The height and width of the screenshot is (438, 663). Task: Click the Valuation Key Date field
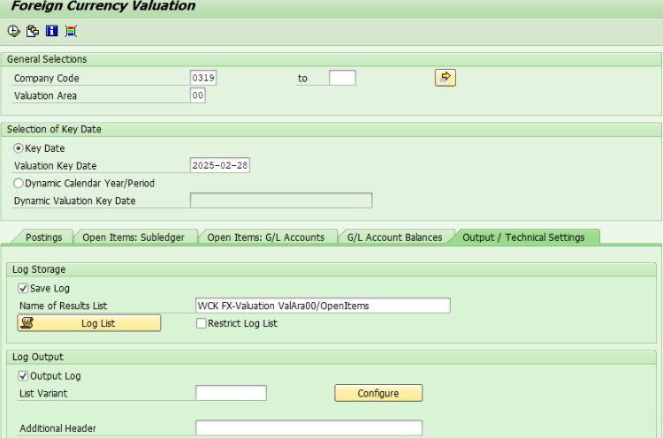220,165
